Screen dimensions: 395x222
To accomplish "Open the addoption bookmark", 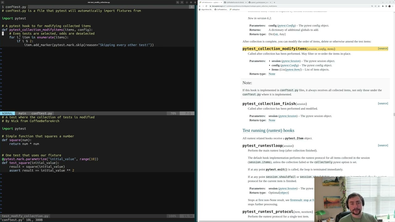I will coord(235,10).
